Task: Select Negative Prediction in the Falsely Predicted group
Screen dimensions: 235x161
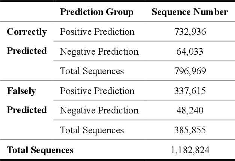Action: pyautogui.click(x=99, y=110)
